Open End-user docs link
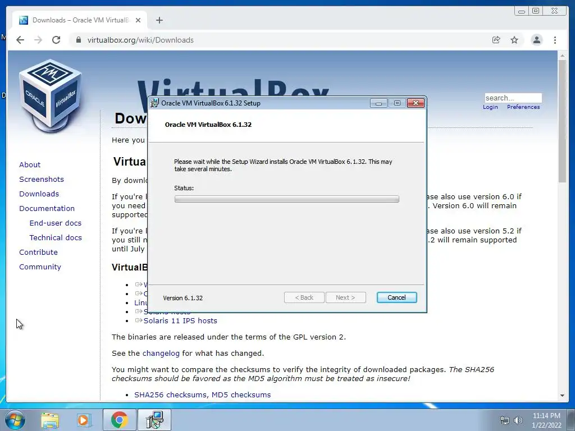Screen dimensions: 575x431 click(56, 223)
